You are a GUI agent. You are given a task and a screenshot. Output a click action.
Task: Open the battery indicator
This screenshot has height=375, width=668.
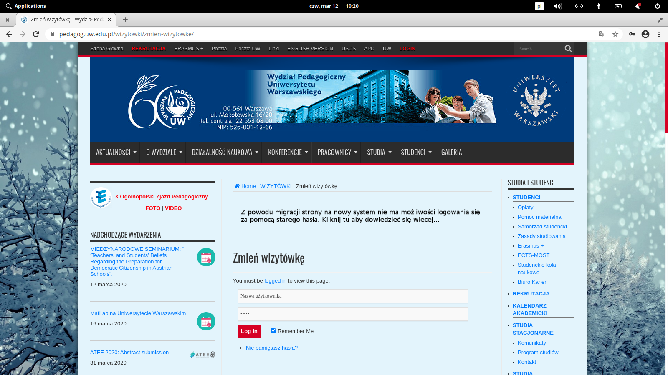(x=619, y=6)
